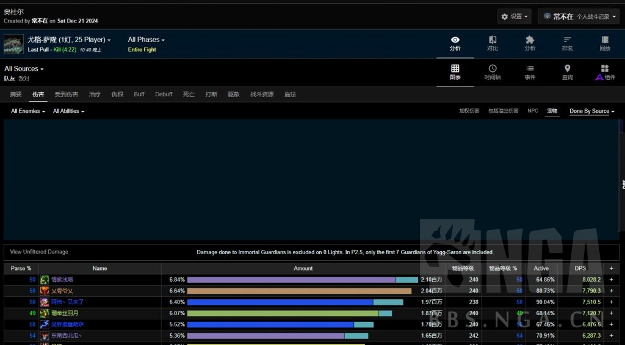
Task: Switch to the 仇恨 threat tab
Action: pyautogui.click(x=117, y=94)
